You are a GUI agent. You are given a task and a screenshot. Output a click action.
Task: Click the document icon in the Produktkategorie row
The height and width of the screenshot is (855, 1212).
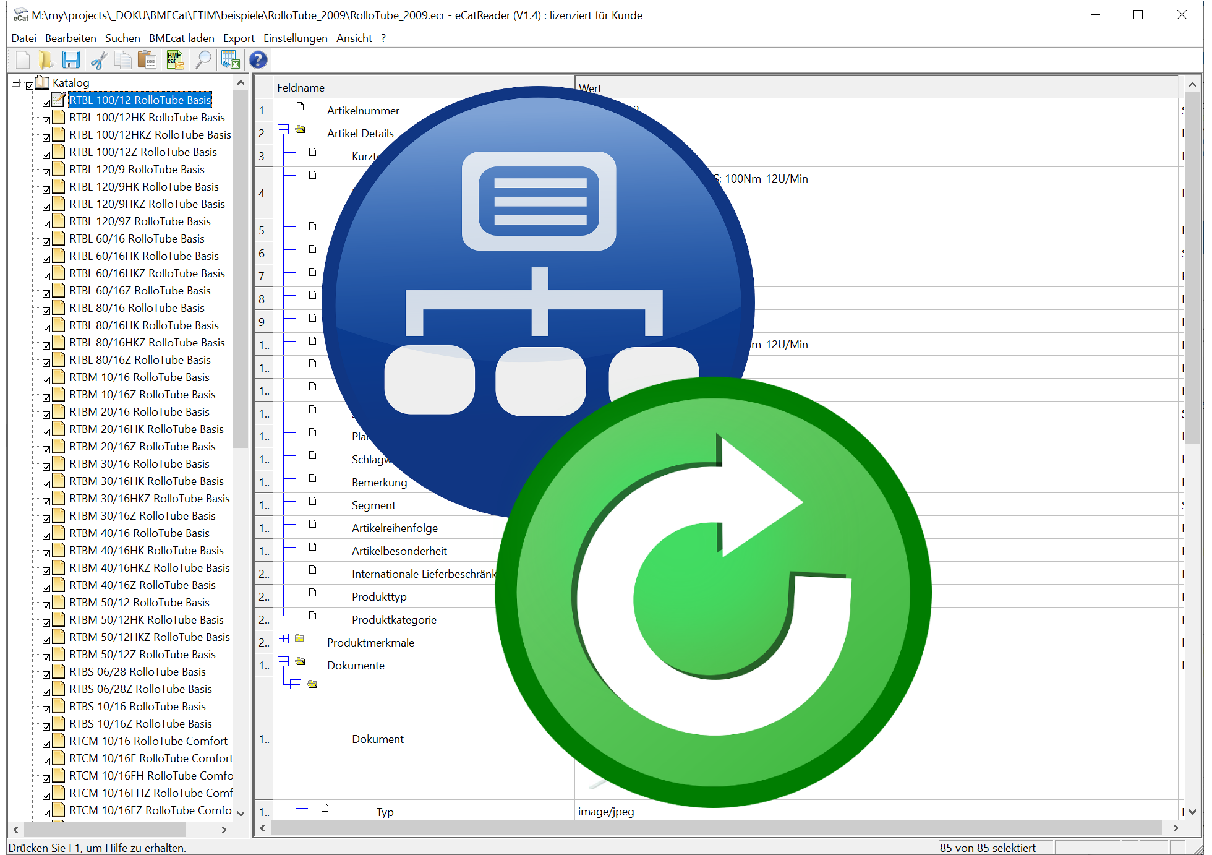(x=313, y=615)
